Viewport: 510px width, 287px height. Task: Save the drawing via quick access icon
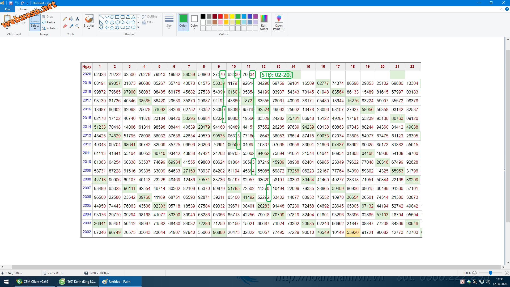coord(11,3)
